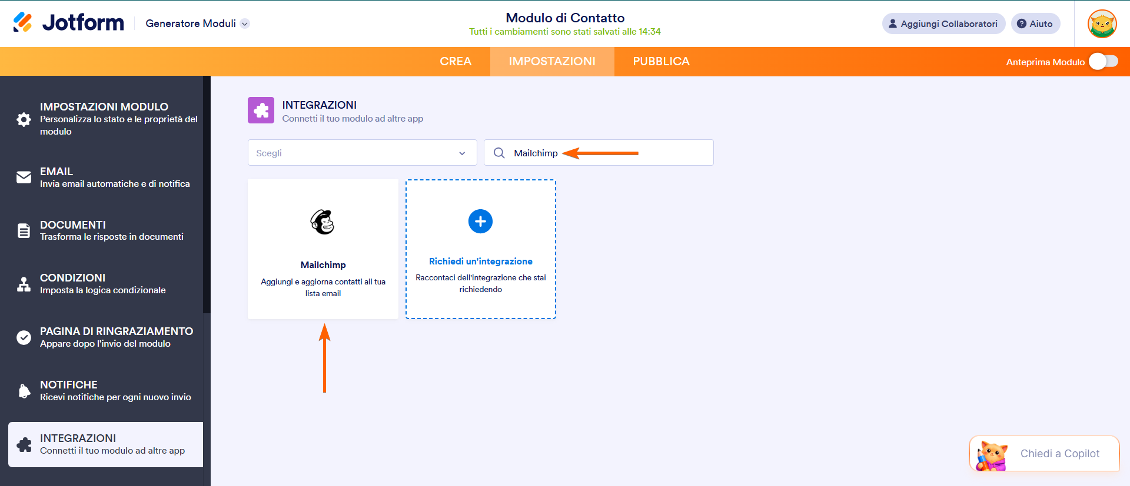Click the Pagina di Ringraziamento checkmark icon

click(x=24, y=337)
